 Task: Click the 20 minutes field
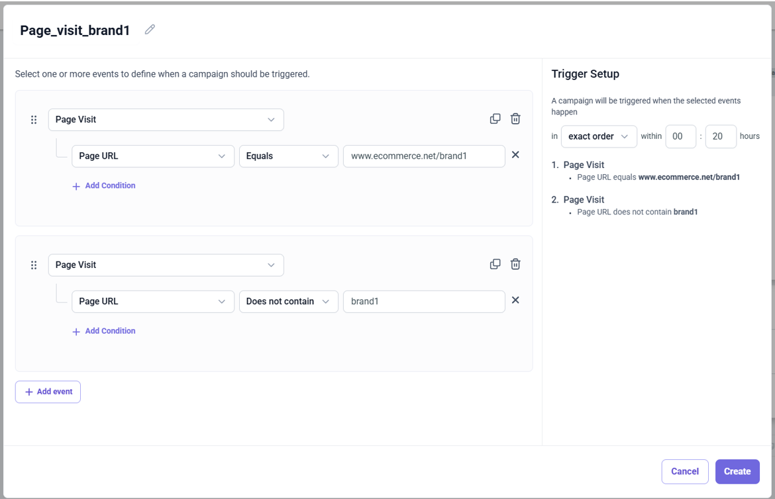(x=721, y=136)
